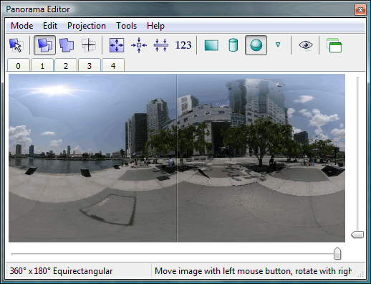Switch to rectilinear flat projection icon
Screen dimensions: 371x284
coord(211,45)
